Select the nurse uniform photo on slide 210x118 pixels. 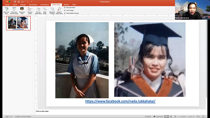click(82, 60)
